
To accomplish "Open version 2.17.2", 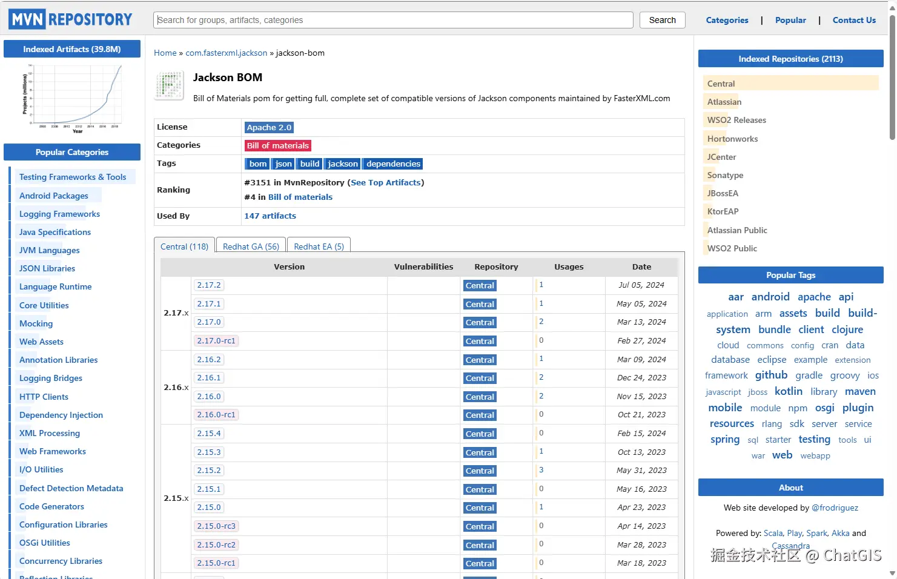I will tap(209, 285).
